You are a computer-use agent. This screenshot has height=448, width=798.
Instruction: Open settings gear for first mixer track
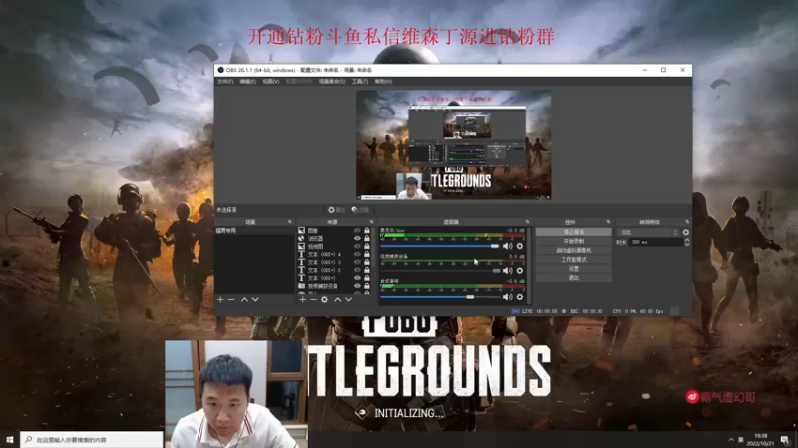point(519,246)
